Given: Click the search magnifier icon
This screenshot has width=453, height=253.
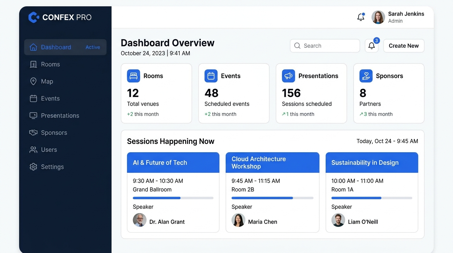Looking at the screenshot, I should coord(297,46).
